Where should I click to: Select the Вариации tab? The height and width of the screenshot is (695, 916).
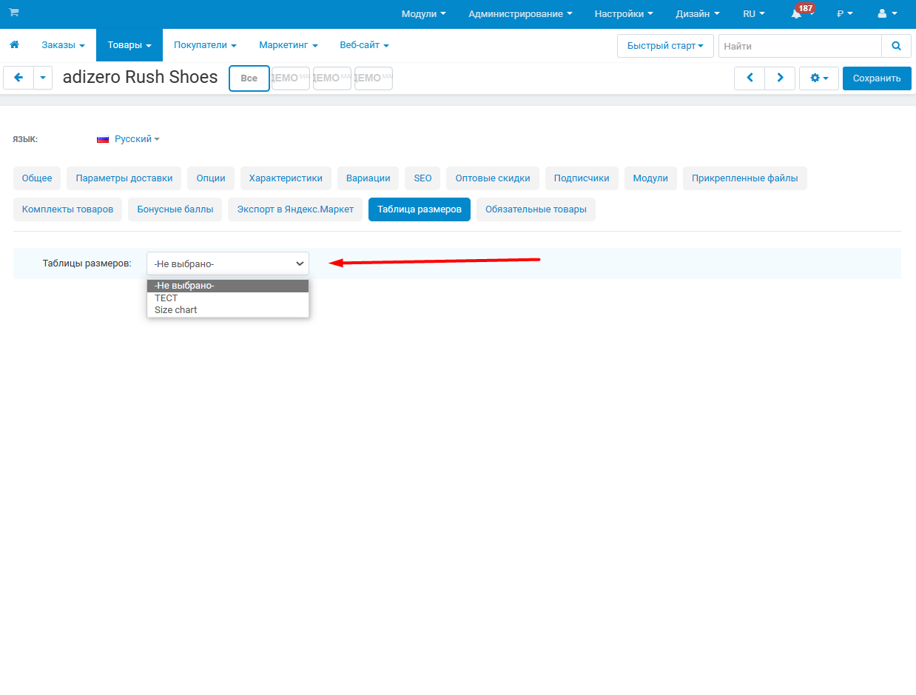(368, 178)
